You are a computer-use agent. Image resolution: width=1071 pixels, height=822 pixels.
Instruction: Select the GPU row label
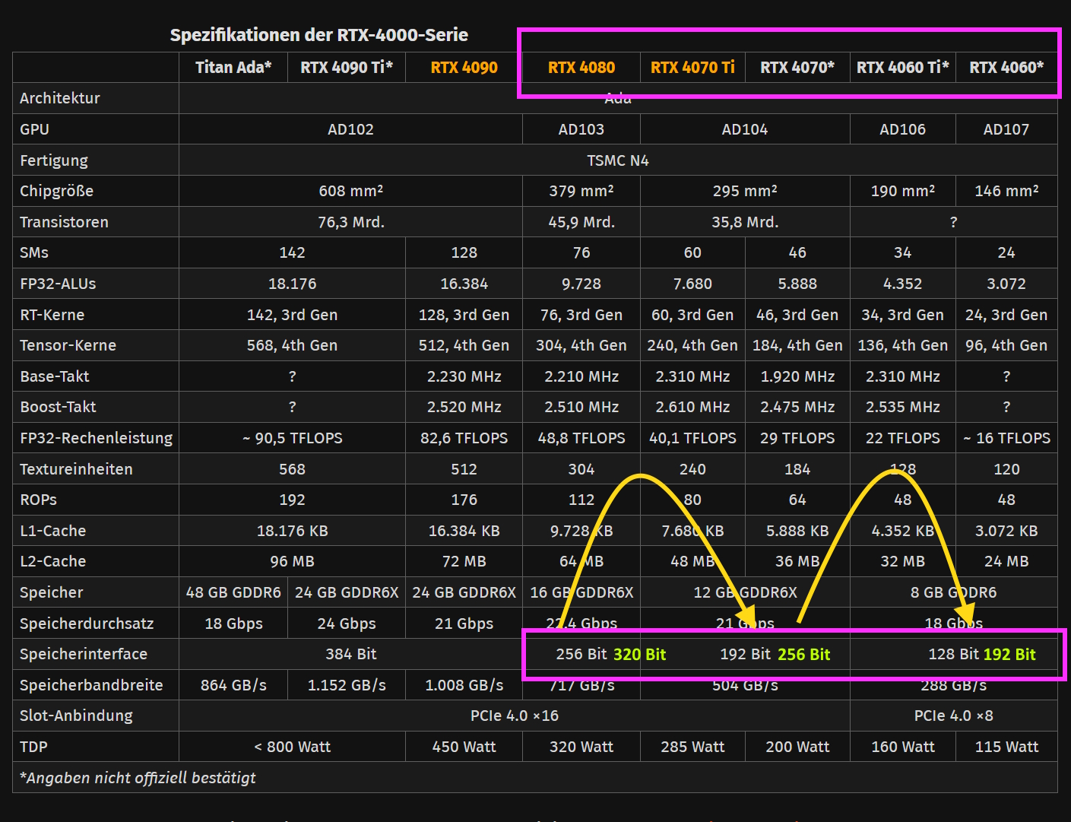click(34, 129)
